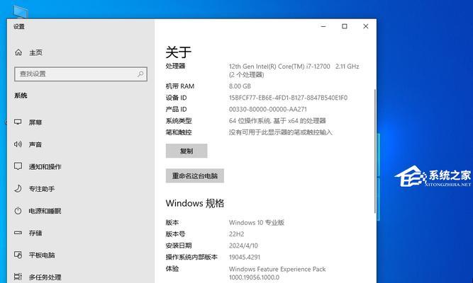The height and width of the screenshot is (283, 473).
Task: Go to the 主页 home icon
Action: (18, 52)
